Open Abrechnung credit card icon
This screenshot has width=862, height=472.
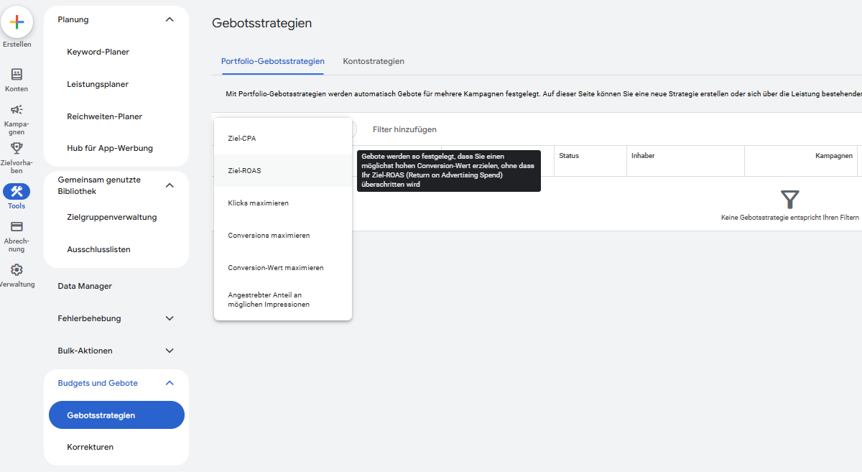tap(17, 227)
